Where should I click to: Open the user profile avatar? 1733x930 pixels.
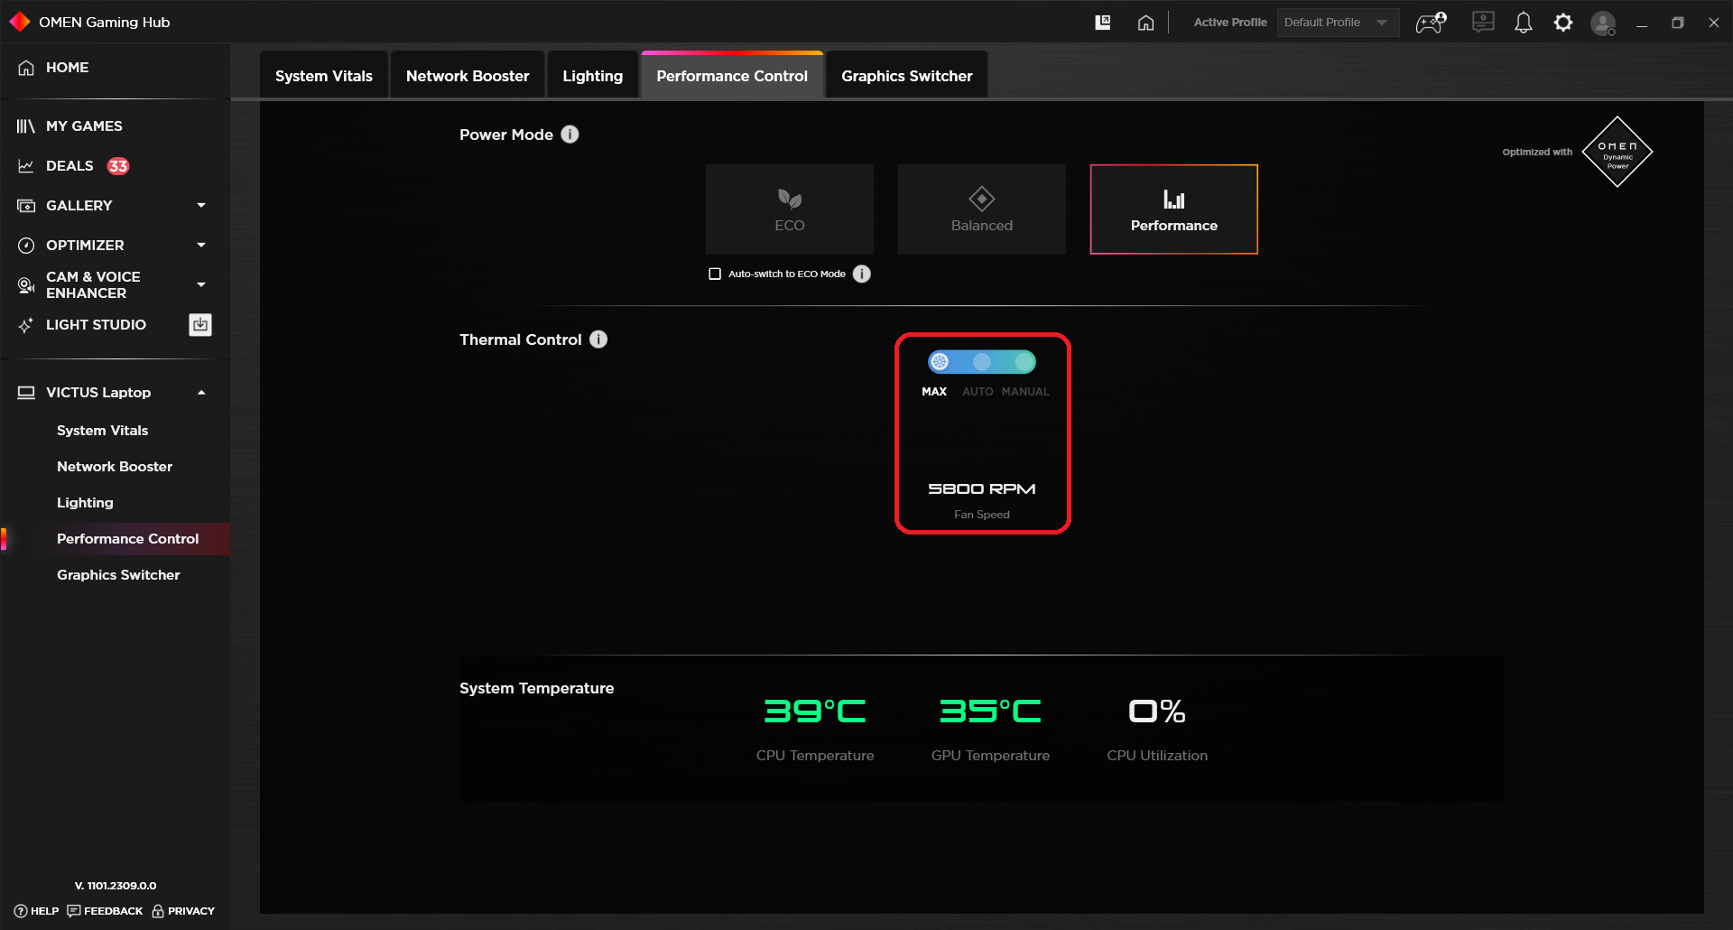point(1603,23)
